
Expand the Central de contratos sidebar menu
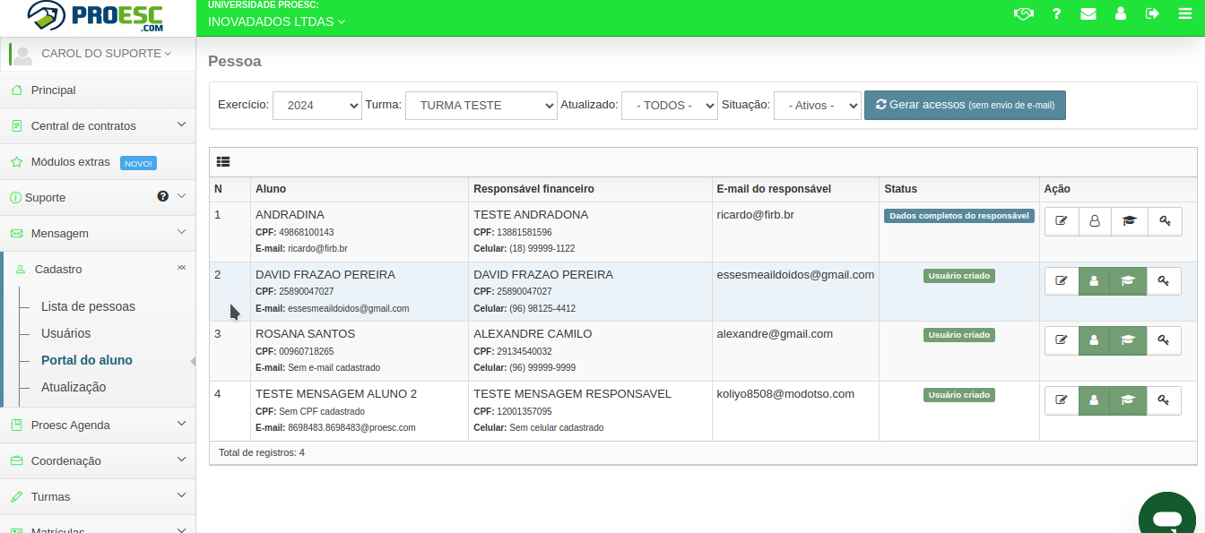click(82, 125)
